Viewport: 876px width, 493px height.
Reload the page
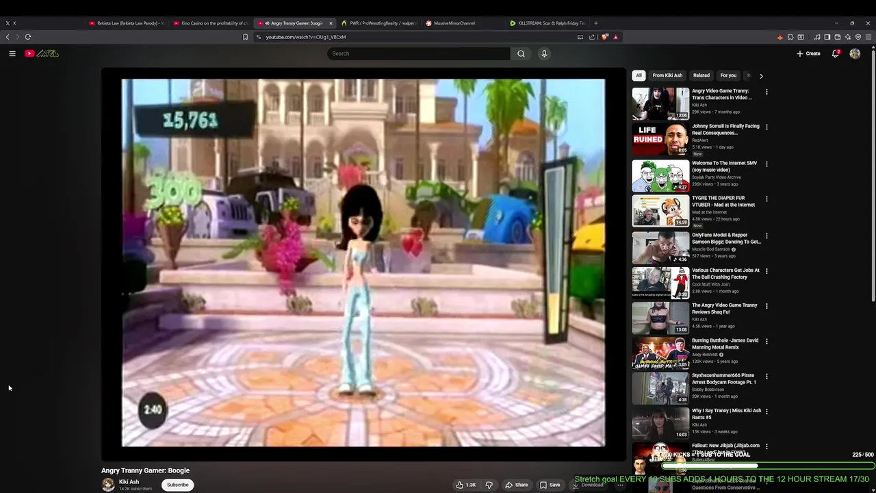coord(28,37)
